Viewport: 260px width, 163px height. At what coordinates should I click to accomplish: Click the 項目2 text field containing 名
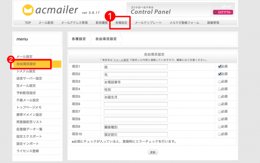pos(136,74)
